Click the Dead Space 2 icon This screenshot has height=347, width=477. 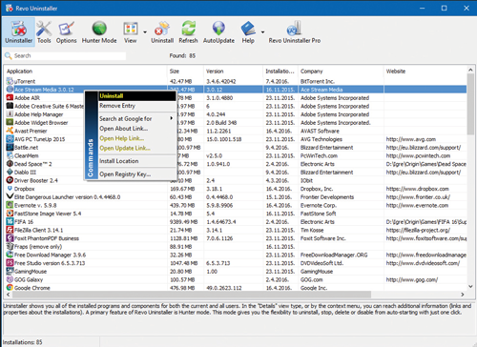coord(10,164)
